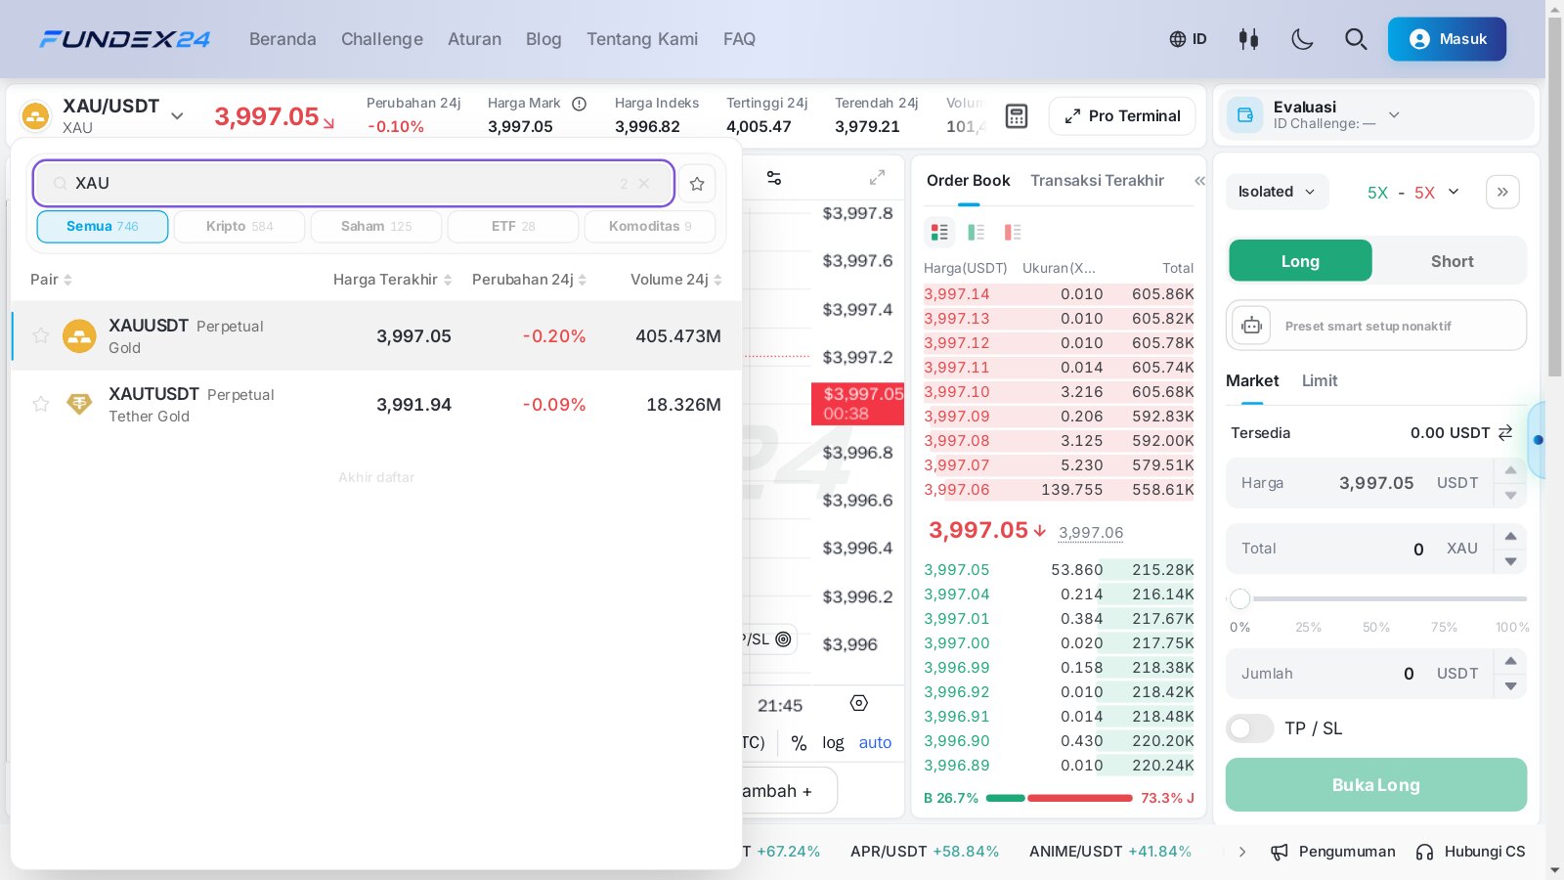This screenshot has height=880, width=1564.
Task: Advance the ticker with the arrow
Action: (1242, 852)
